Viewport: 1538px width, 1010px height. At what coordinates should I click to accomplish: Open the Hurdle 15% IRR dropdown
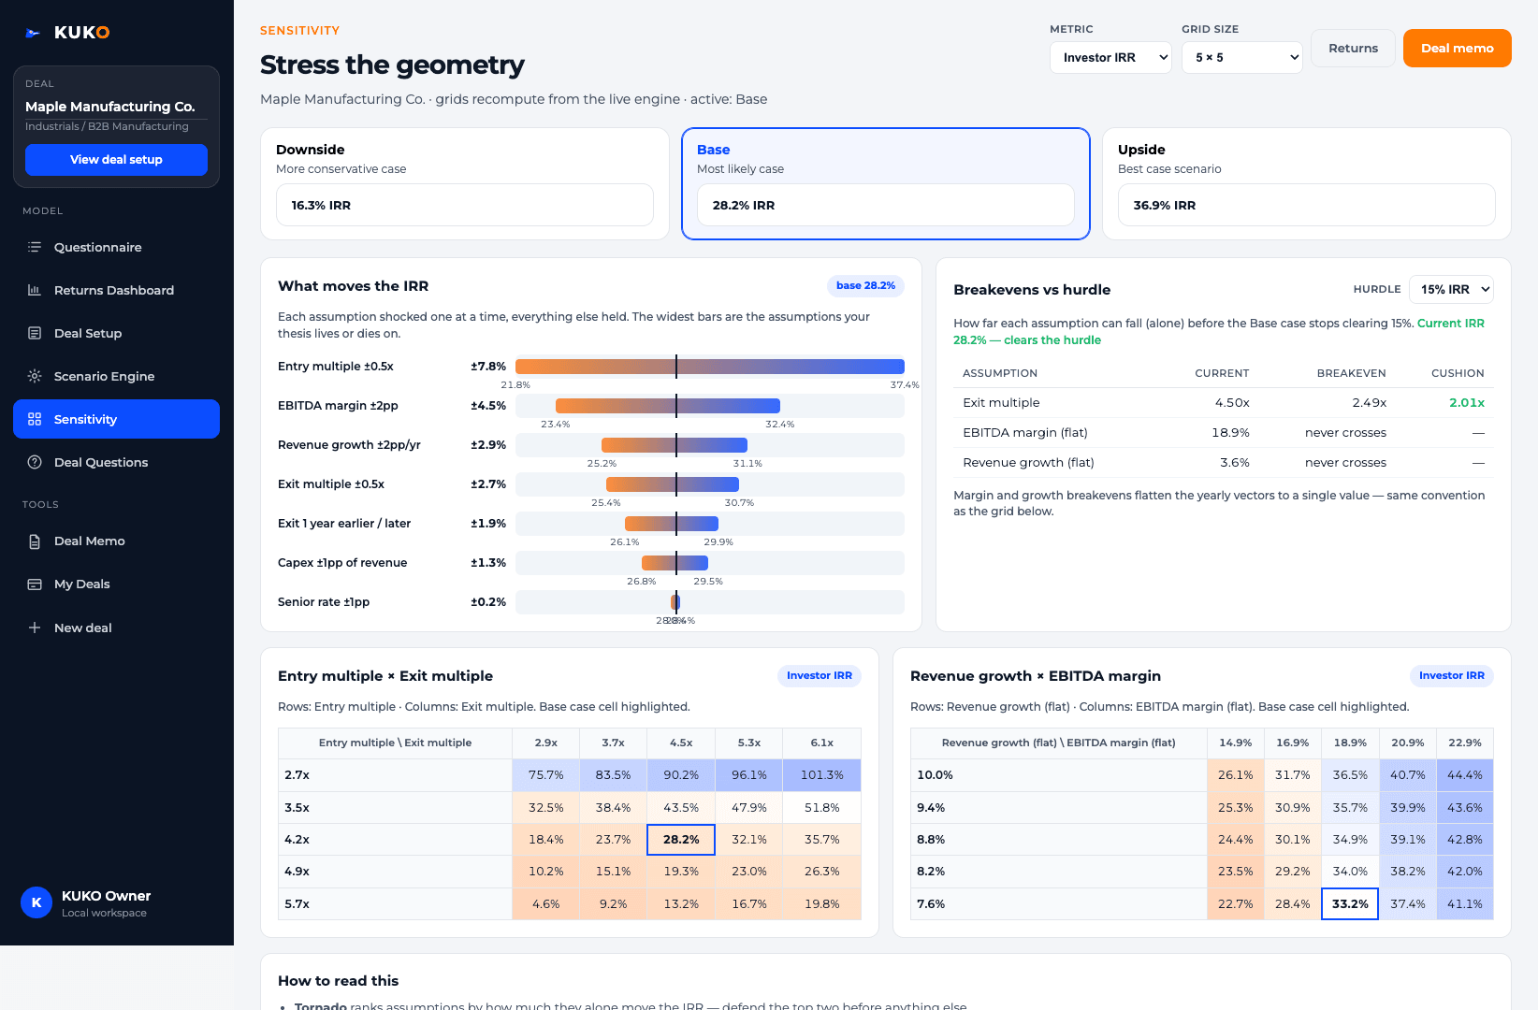(x=1451, y=289)
